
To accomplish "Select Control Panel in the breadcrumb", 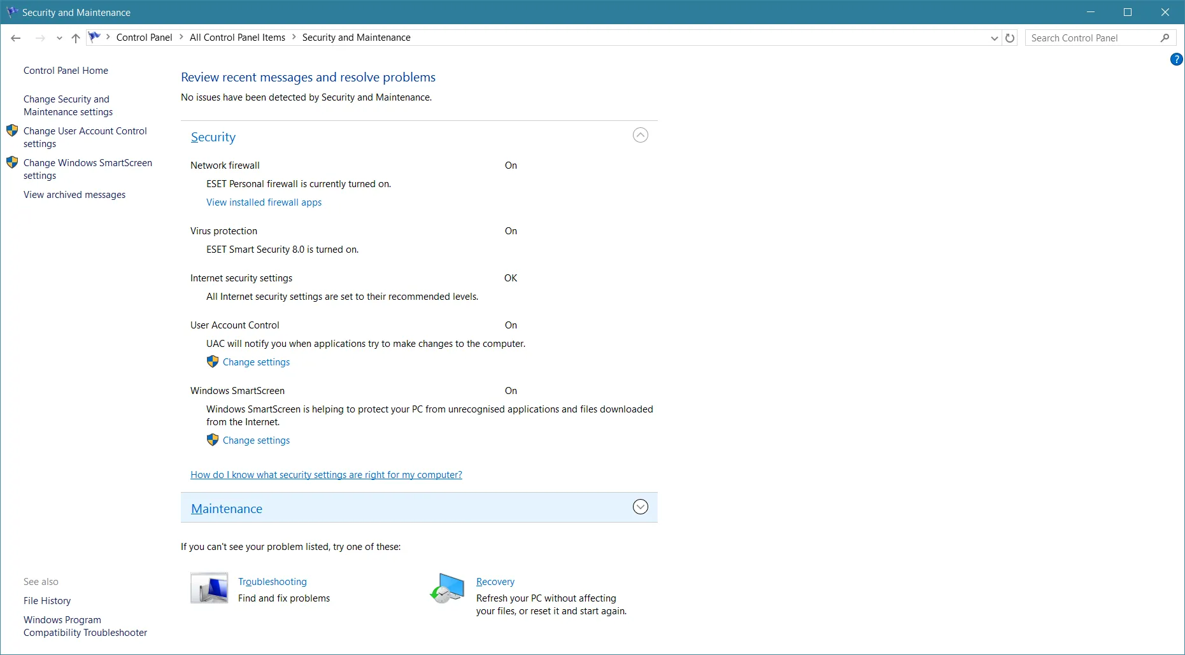I will tap(144, 38).
